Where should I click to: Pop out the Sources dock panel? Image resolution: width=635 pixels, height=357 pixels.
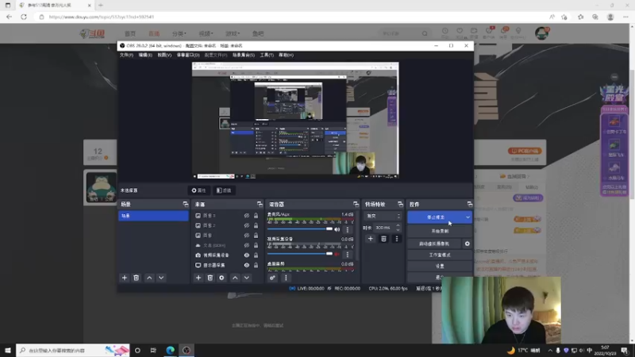tap(260, 204)
